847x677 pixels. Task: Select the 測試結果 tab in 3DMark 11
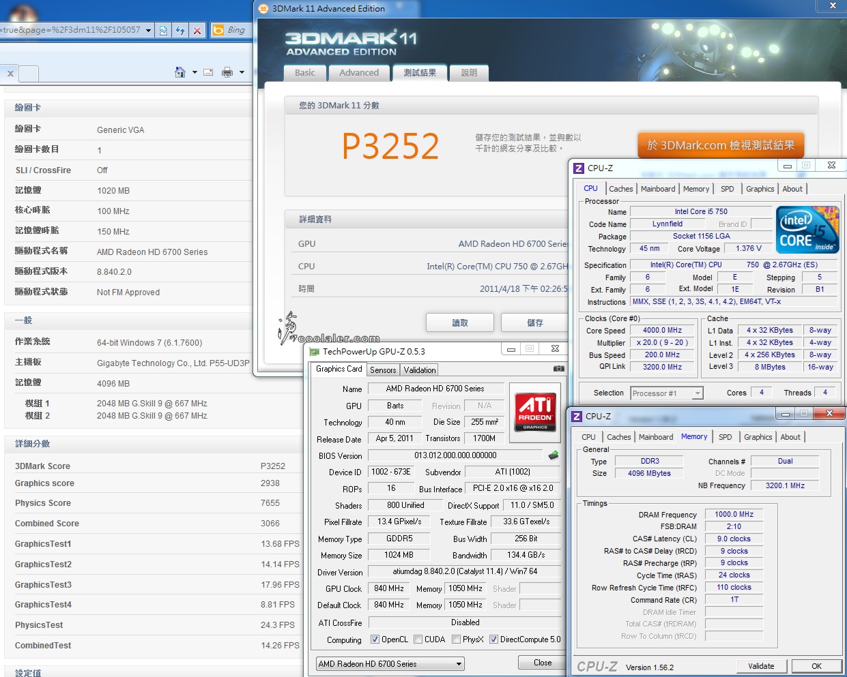click(x=420, y=72)
